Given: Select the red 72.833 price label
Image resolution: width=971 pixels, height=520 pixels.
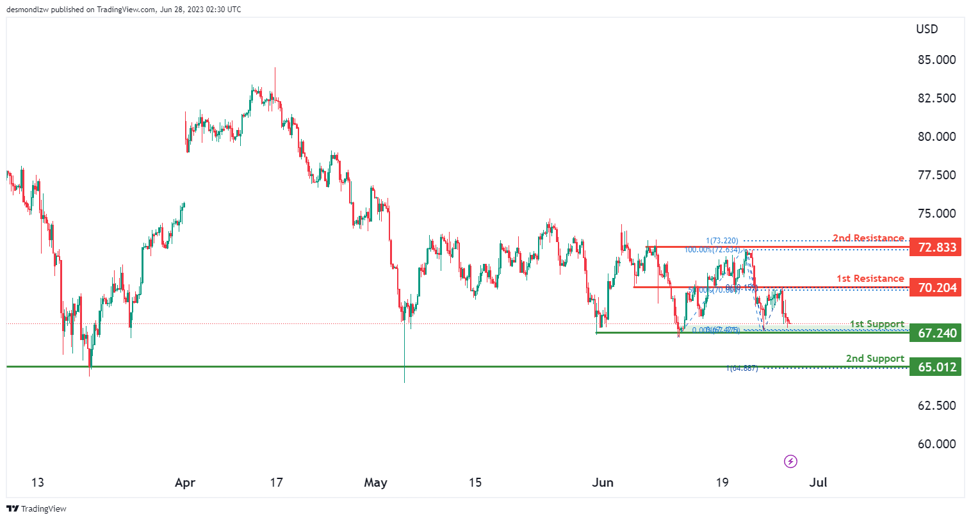Looking at the screenshot, I should tap(936, 247).
